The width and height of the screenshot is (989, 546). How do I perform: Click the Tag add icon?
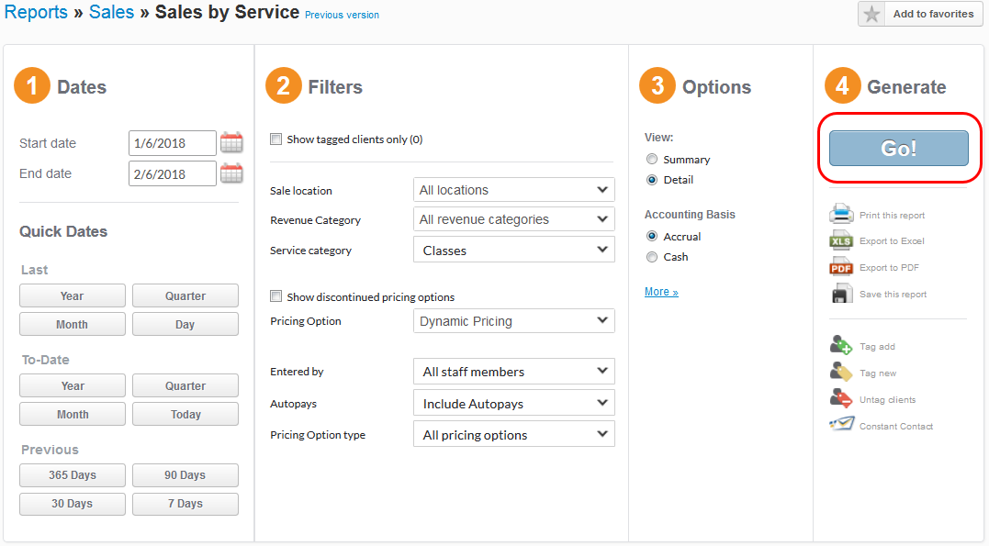(842, 345)
